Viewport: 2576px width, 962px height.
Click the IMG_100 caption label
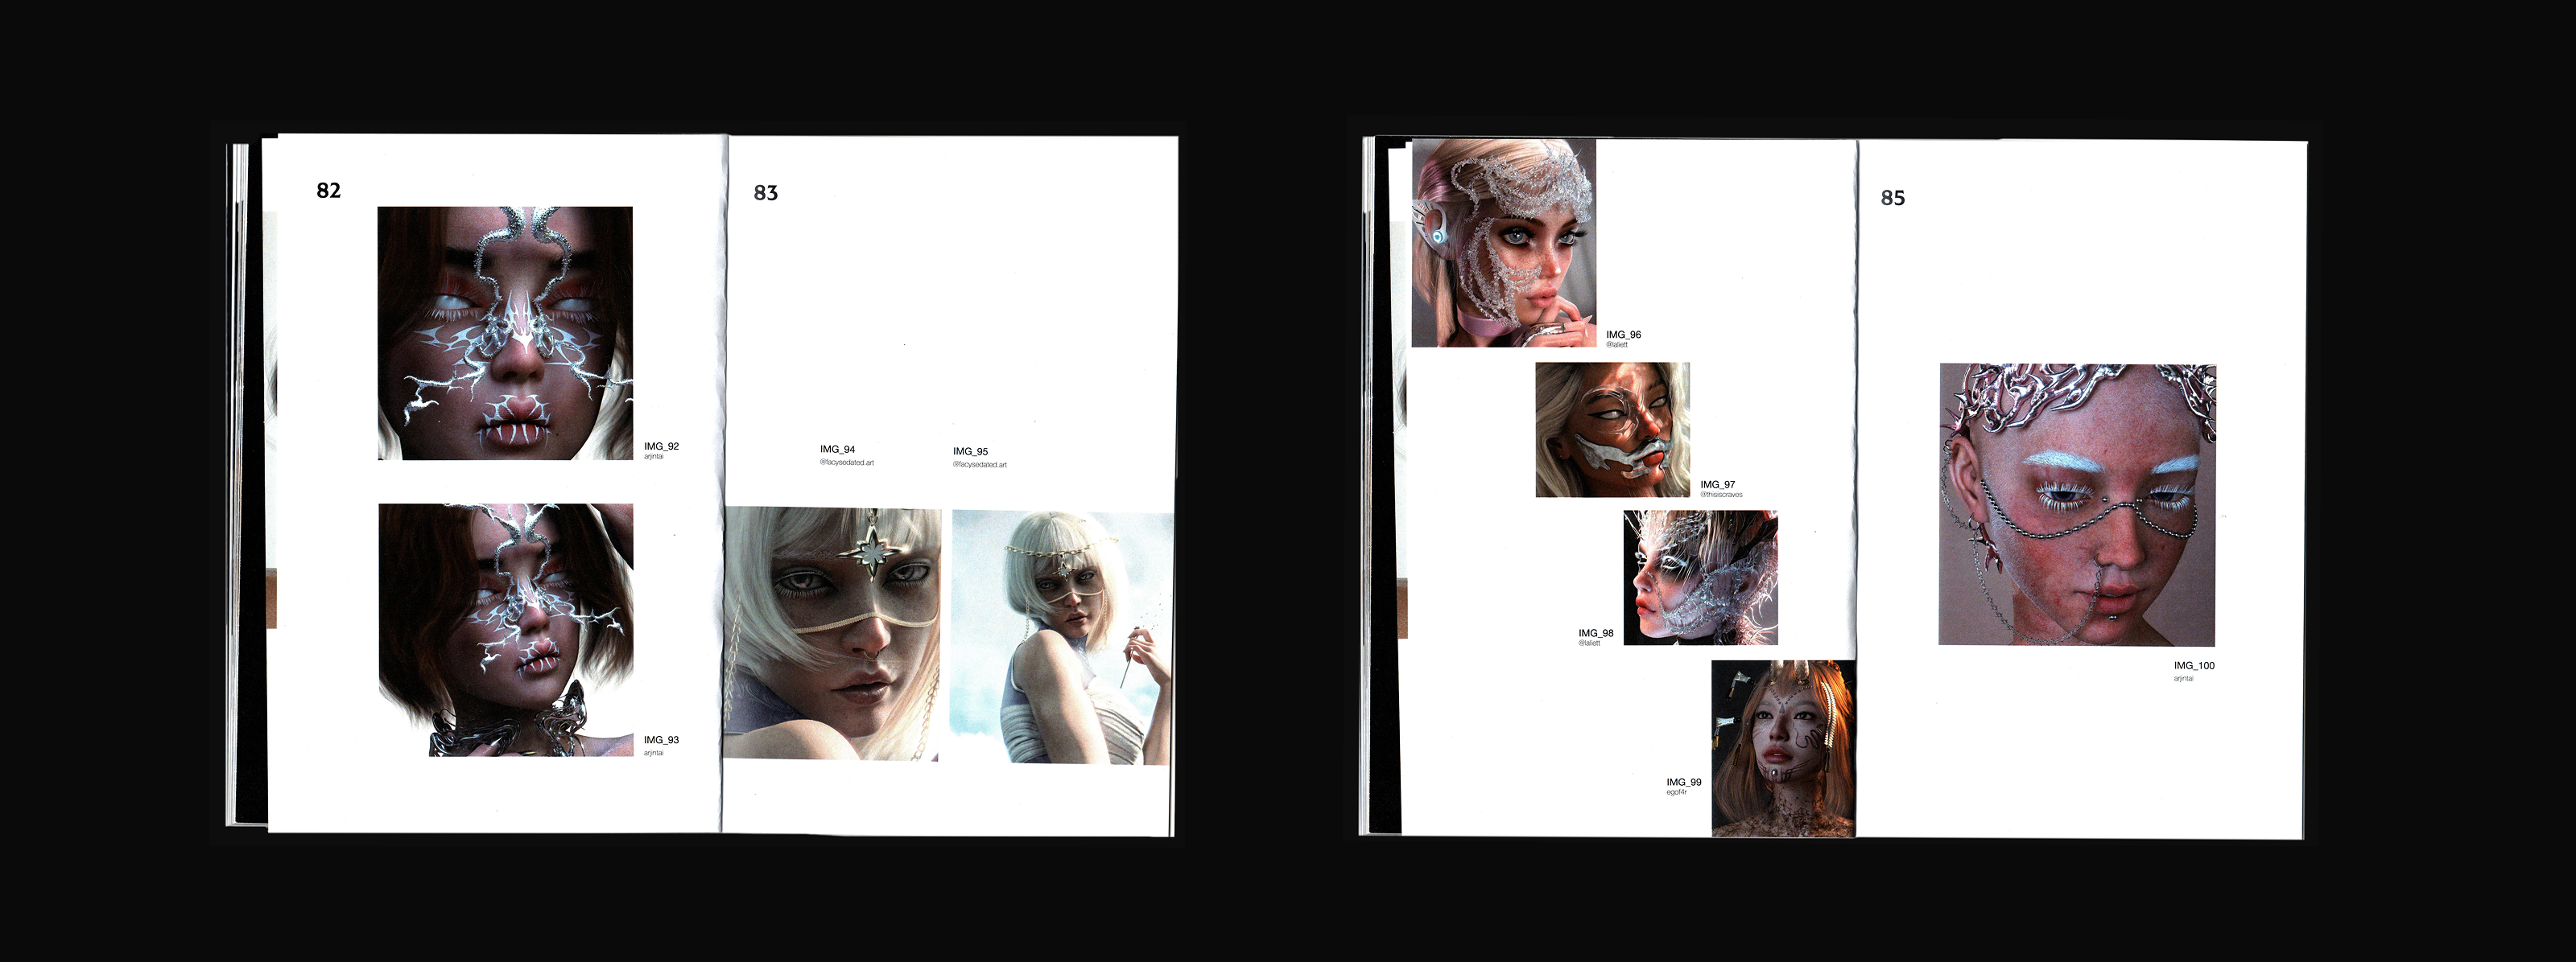pyautogui.click(x=2194, y=665)
